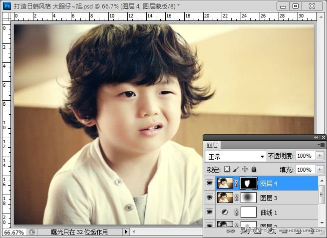Click status text 曝光只在 32 位起作用
Image resolution: width=327 pixels, height=238 pixels.
coord(79,232)
